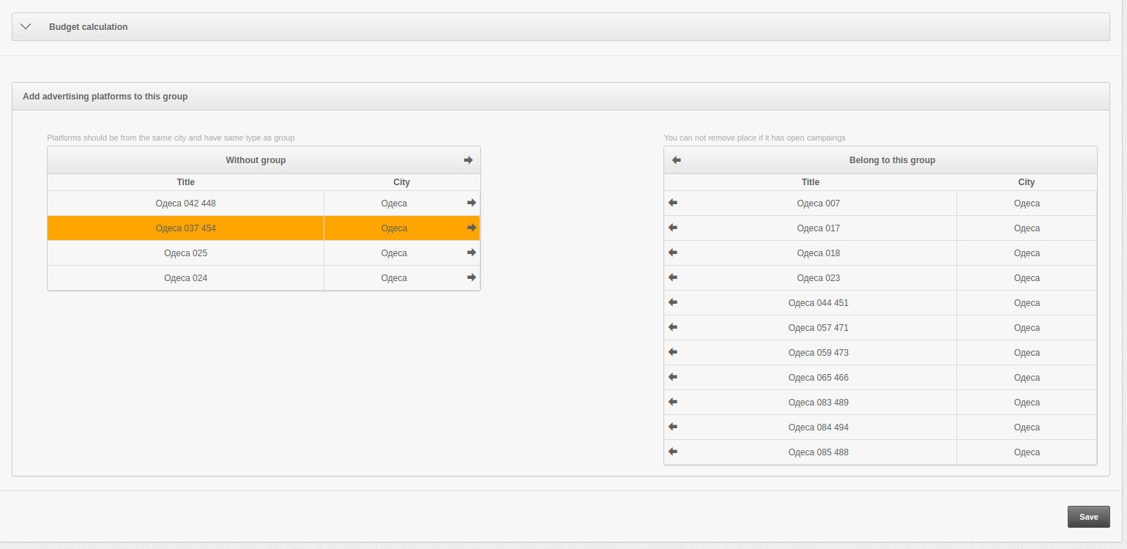Remove Одеса 017 with its left arrow
The image size is (1127, 549).
pyautogui.click(x=673, y=228)
